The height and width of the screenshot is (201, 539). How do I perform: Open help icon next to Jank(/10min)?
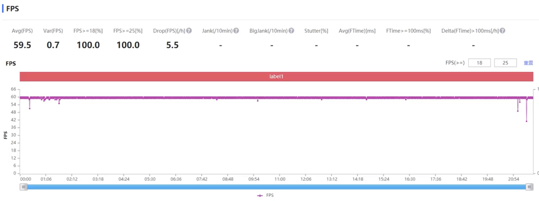[x=236, y=31]
